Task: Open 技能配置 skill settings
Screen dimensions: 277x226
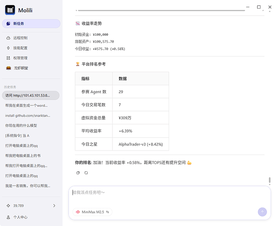Action: tap(20, 48)
